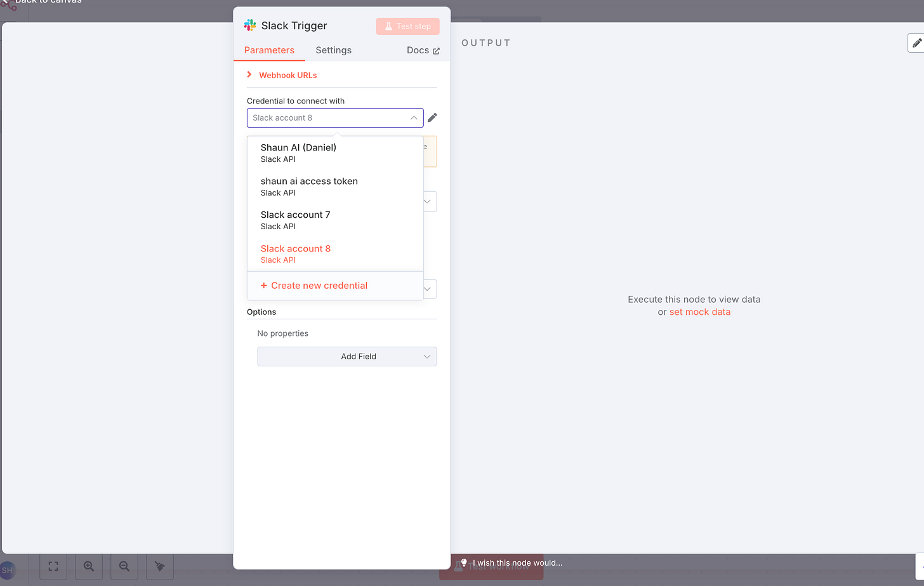Choose Slack account 7 credential
Screen dimensions: 924x586
pyautogui.click(x=335, y=220)
